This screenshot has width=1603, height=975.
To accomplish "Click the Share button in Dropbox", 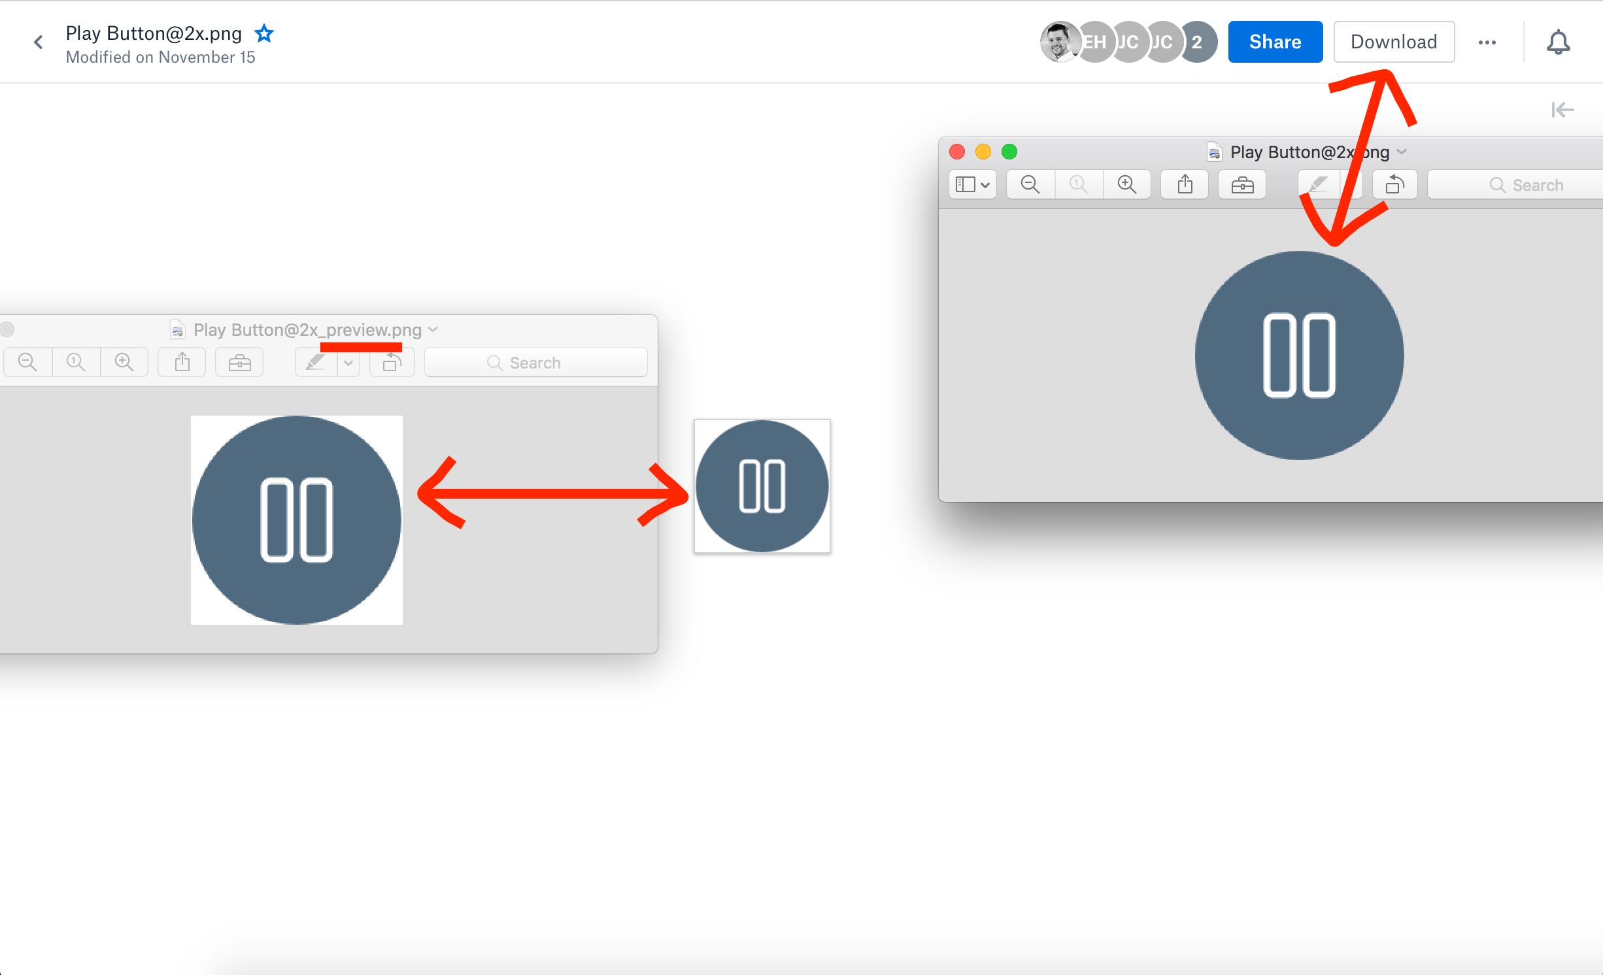I will pos(1274,42).
